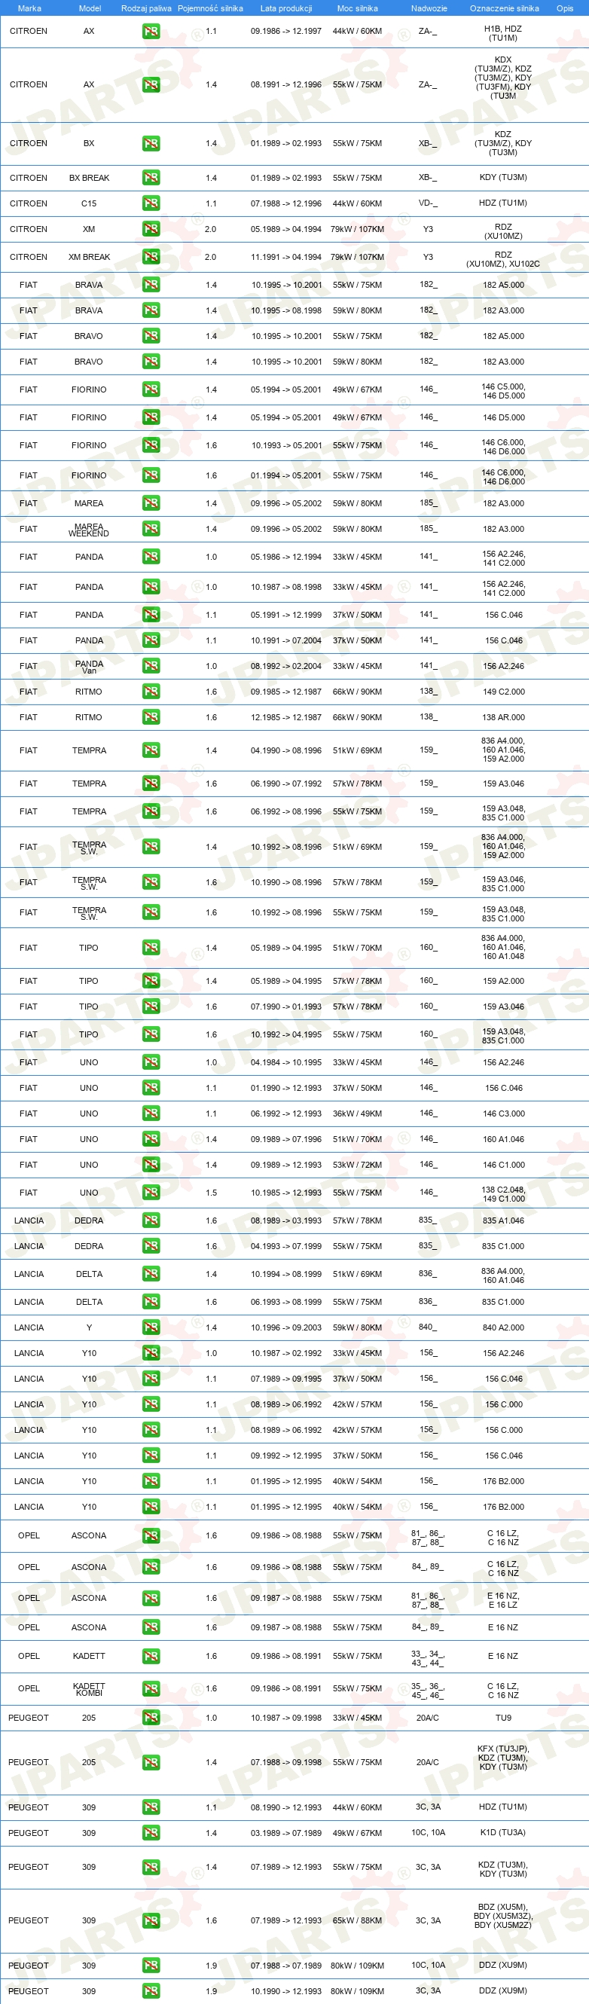The height and width of the screenshot is (2004, 589).
Task: Click fuel icon in Fiat MAREA 09.1996 non-Weekend row
Action: point(151,503)
